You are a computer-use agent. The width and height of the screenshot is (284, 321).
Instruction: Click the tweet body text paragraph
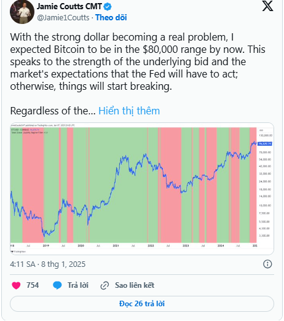coord(138,61)
